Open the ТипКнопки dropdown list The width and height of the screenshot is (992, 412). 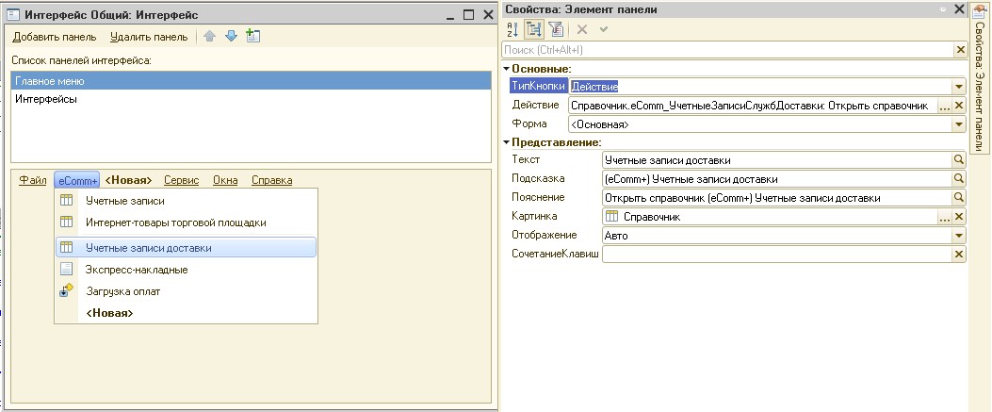coord(959,87)
